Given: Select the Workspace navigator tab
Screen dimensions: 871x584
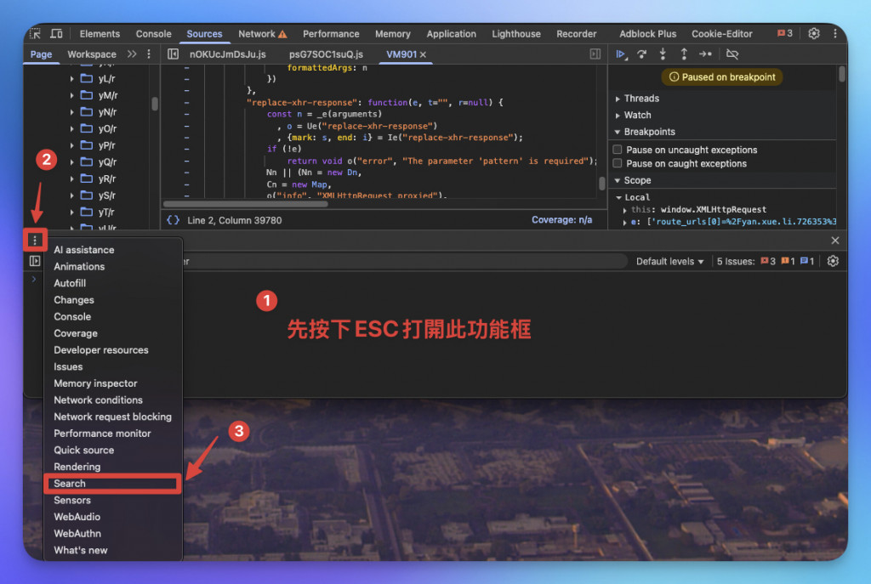Looking at the screenshot, I should point(92,54).
